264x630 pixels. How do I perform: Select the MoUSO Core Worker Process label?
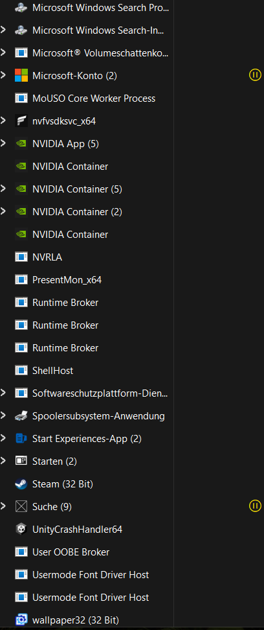pyautogui.click(x=94, y=98)
